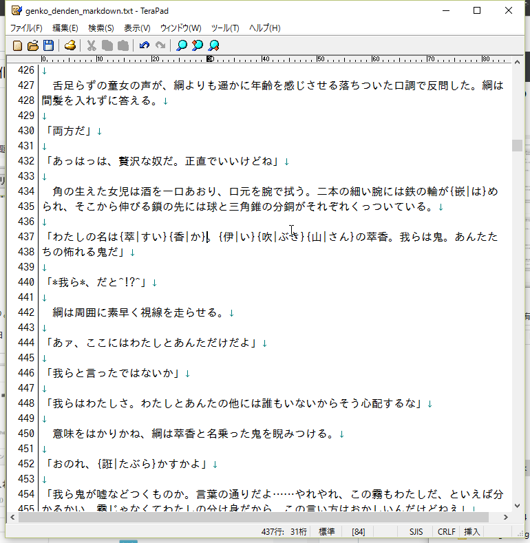Click the ruler at column 60 mark
Image resolution: width=530 pixels, height=543 pixels.
pos(376,59)
